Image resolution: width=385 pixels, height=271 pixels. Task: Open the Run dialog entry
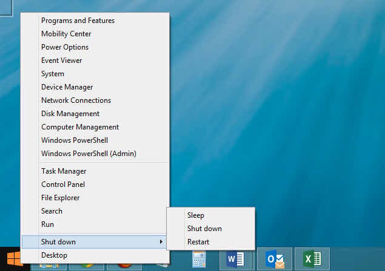click(95, 224)
